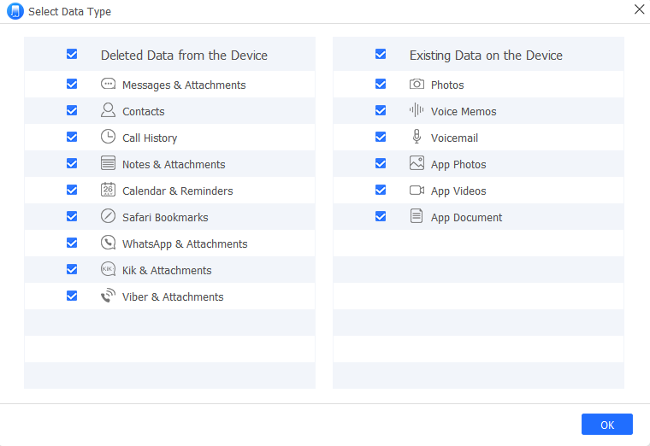Uncheck the Voice Memos checkbox

point(381,110)
